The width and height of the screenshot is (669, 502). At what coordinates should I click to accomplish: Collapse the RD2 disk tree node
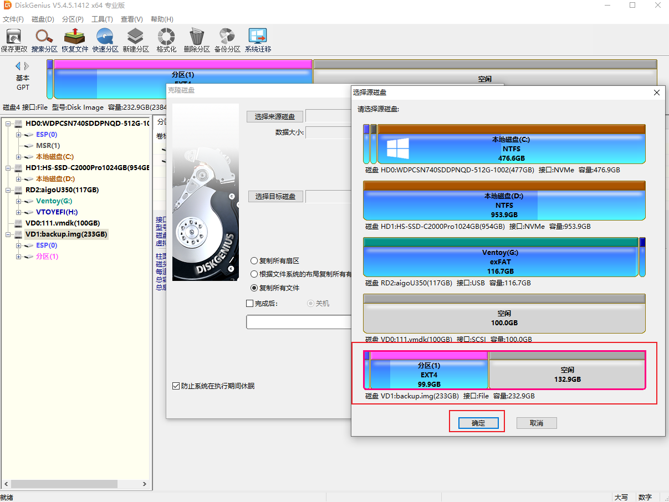[x=8, y=190]
